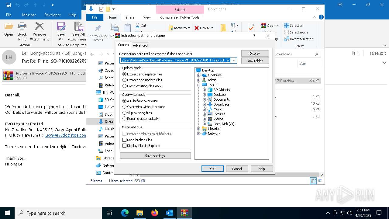Select Music folder in dialog tree
This screenshot has height=219, width=389.
(x=218, y=109)
